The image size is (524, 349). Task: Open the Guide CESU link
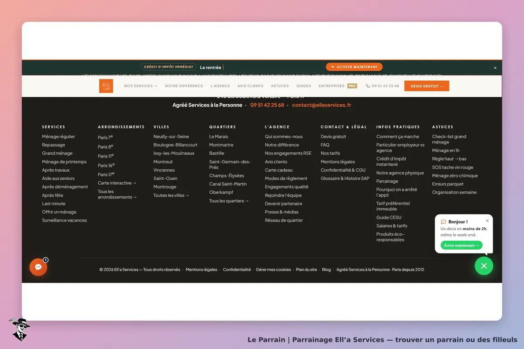[x=389, y=217]
